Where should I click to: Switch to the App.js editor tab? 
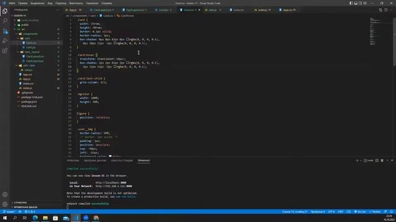pos(74,10)
